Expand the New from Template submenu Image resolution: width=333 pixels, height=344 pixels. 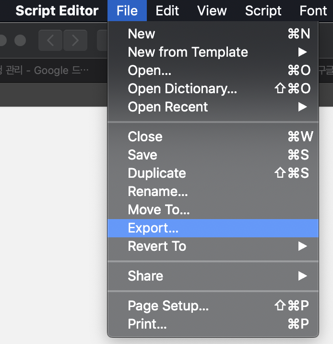188,52
